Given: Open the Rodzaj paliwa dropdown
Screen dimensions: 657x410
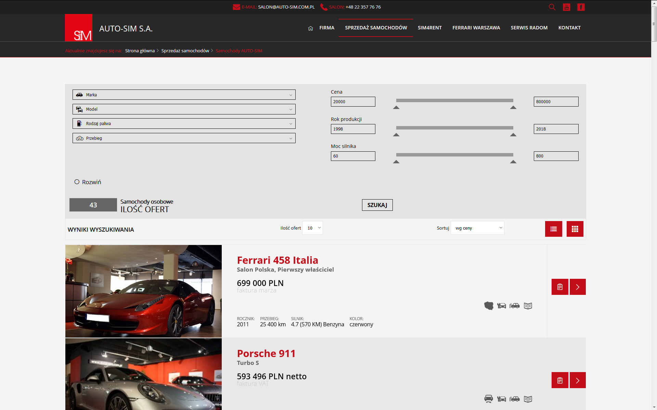Looking at the screenshot, I should coord(184,123).
